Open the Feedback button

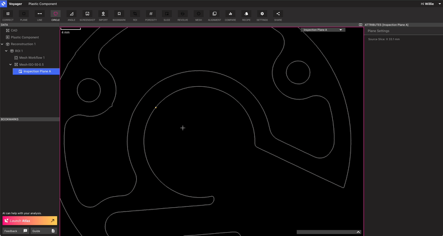coord(16,230)
